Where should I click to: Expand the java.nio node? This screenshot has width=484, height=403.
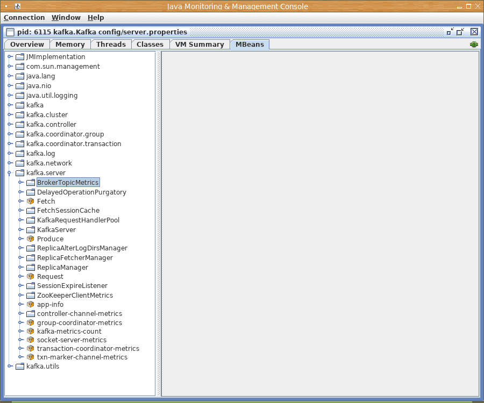10,85
